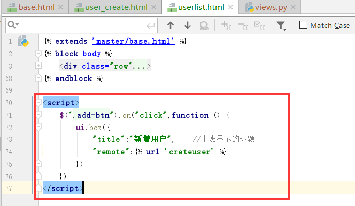
Task: Click the "新增用户" title string
Action: (x=150, y=139)
